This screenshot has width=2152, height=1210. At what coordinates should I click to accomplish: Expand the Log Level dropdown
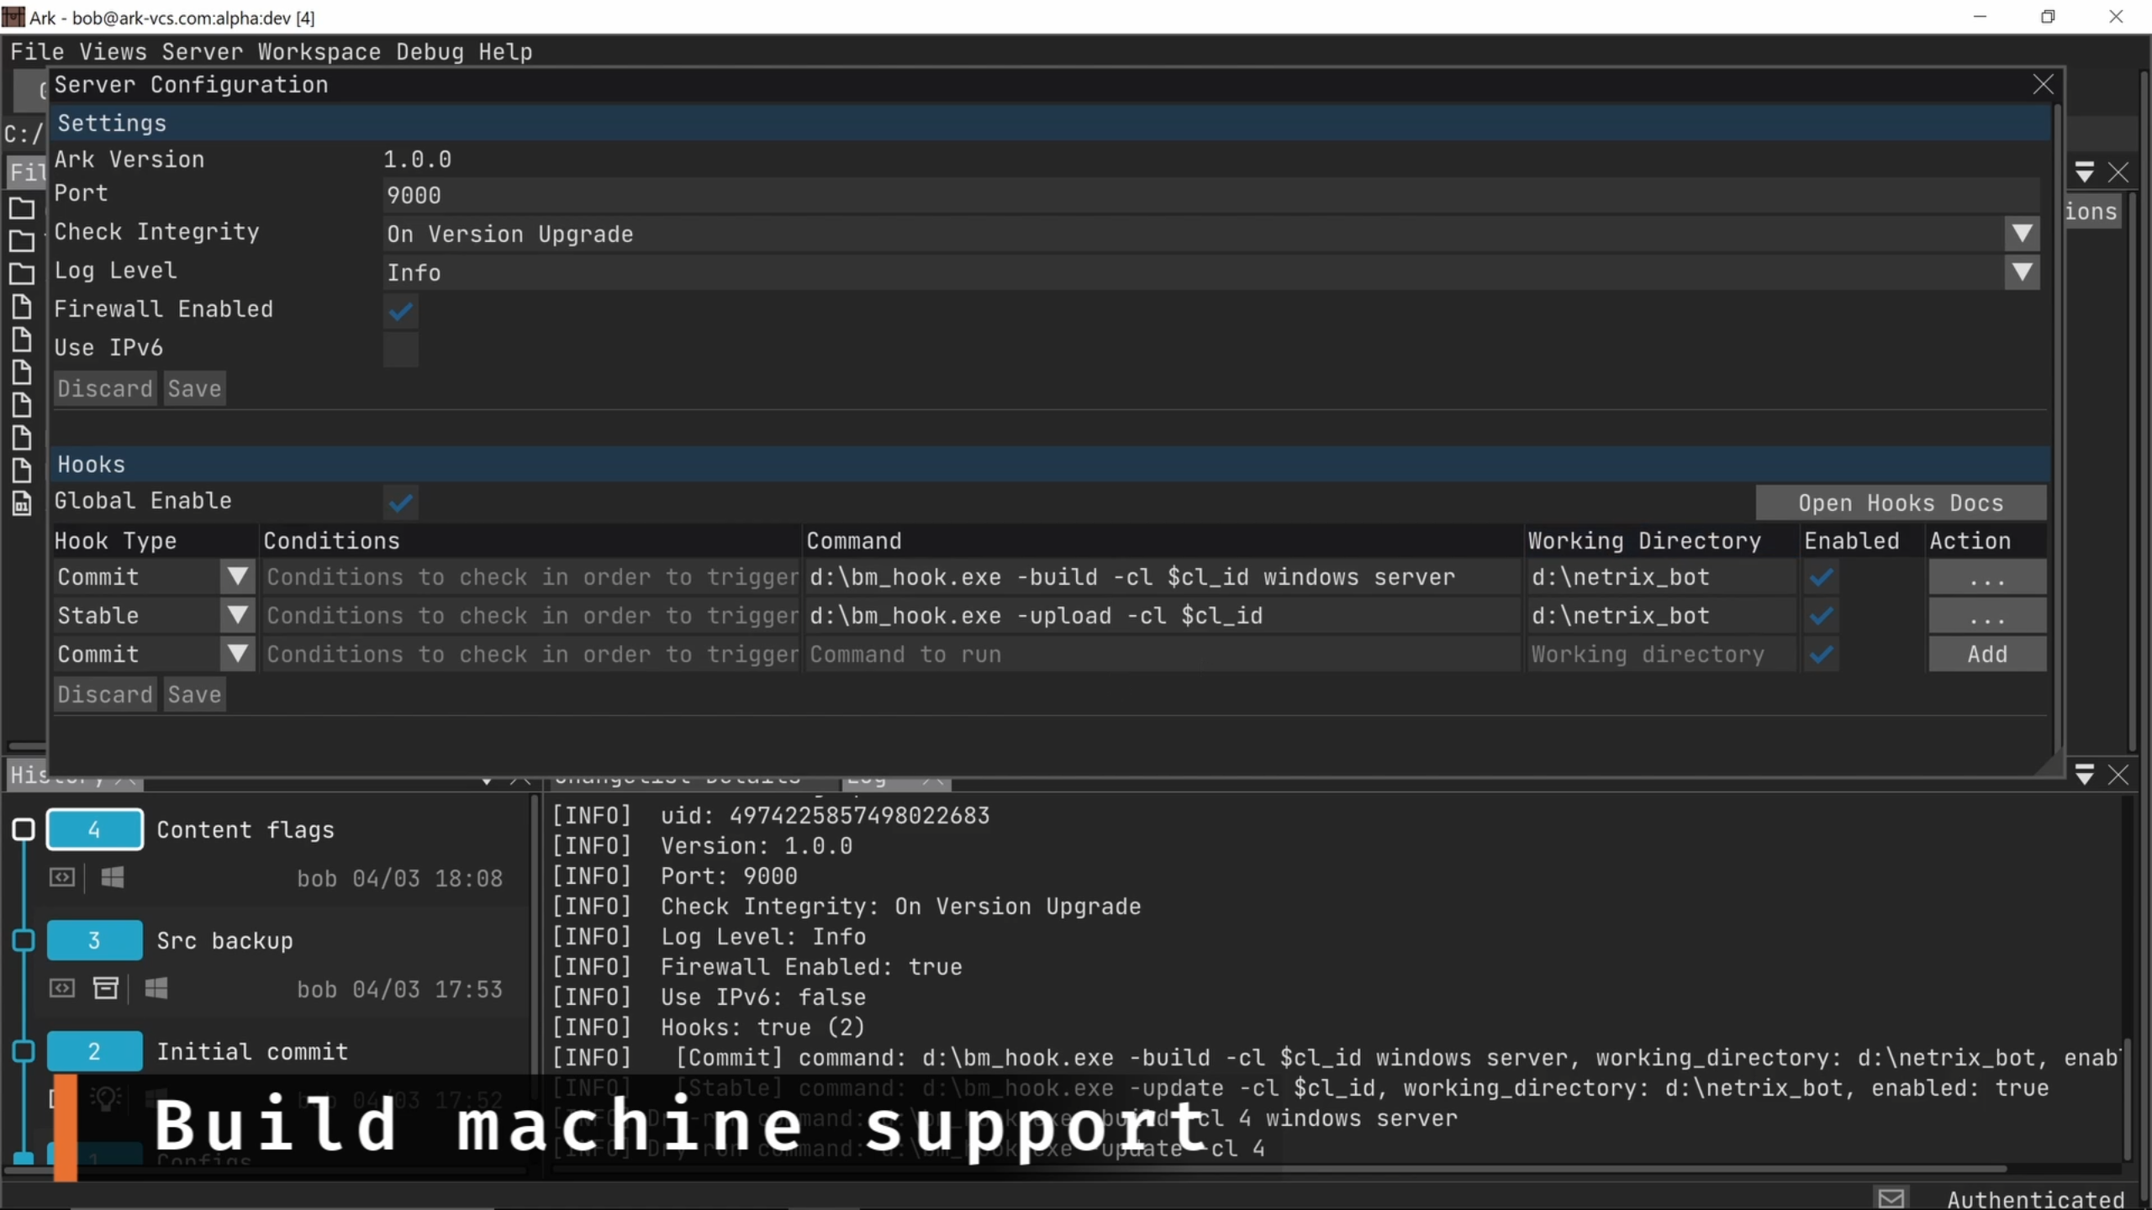pos(2022,272)
